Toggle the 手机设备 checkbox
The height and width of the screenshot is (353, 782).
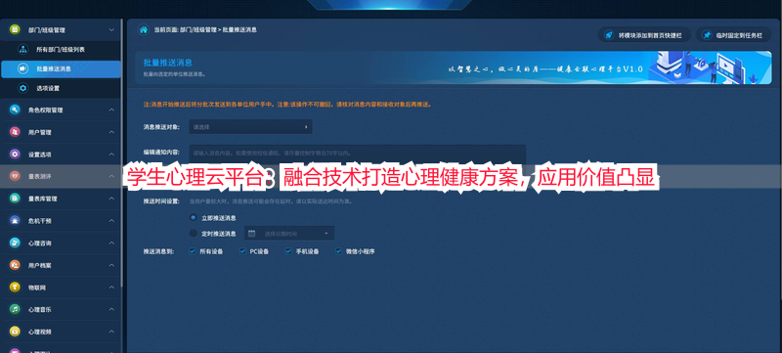(287, 251)
